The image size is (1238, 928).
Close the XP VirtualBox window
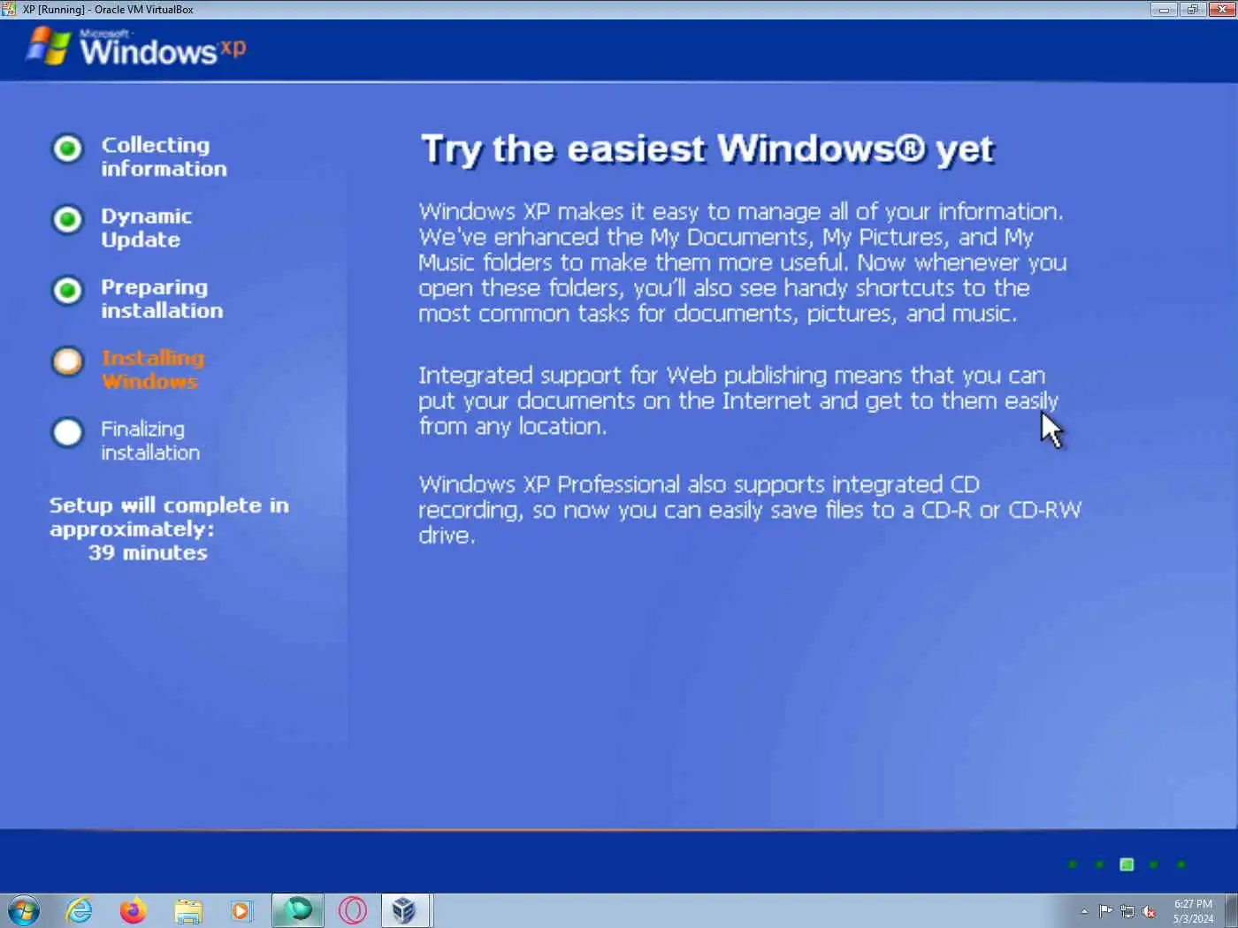1221,9
